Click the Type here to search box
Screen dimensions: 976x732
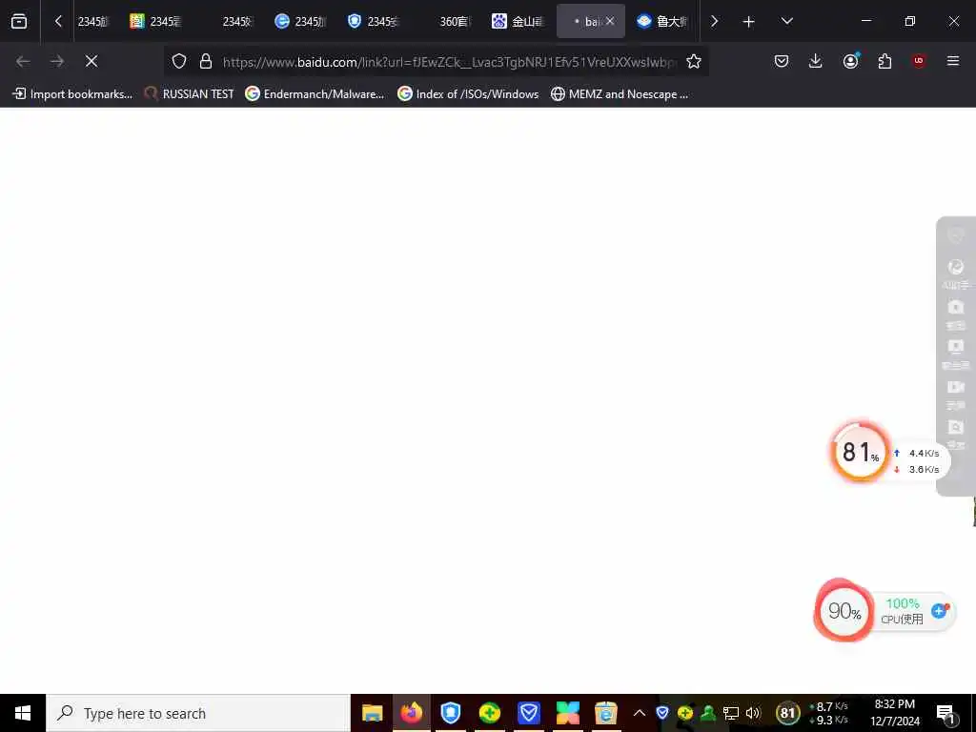tap(198, 713)
